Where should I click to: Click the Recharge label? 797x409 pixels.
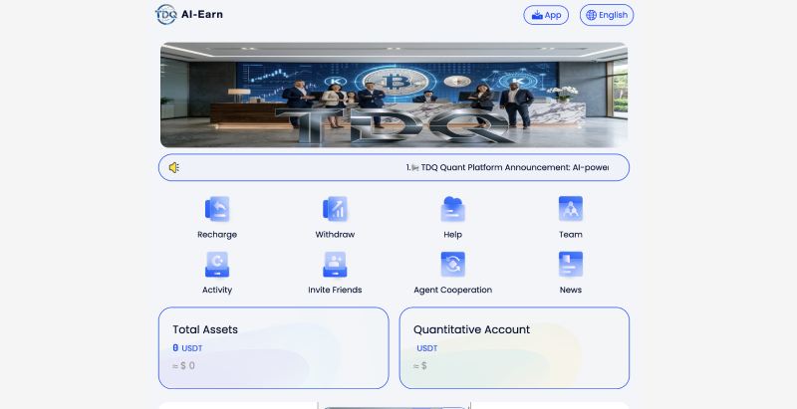tap(217, 235)
